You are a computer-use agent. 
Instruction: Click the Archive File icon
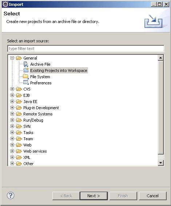(x=26, y=64)
